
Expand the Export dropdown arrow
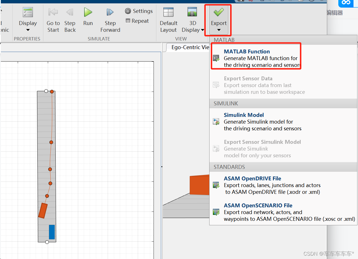219,30
